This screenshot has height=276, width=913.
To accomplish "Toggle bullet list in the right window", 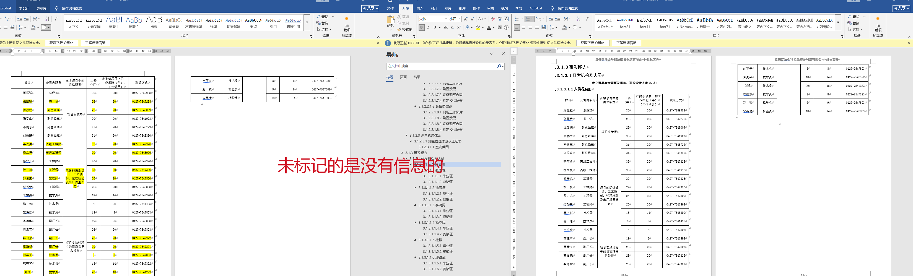I will (x=517, y=19).
